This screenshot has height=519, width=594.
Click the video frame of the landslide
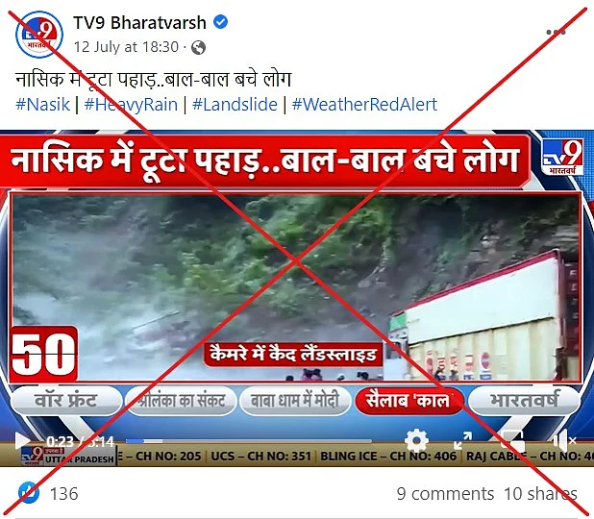pos(295,286)
